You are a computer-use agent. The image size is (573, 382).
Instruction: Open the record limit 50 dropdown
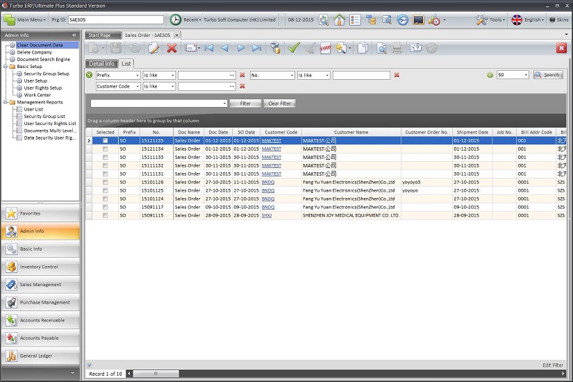(x=526, y=75)
